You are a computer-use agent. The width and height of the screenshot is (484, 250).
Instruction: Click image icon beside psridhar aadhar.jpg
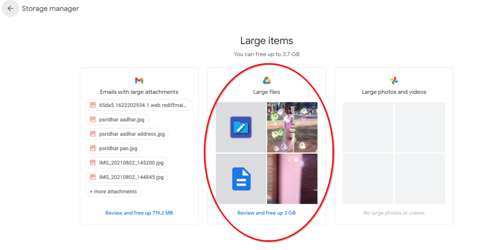tap(93, 119)
